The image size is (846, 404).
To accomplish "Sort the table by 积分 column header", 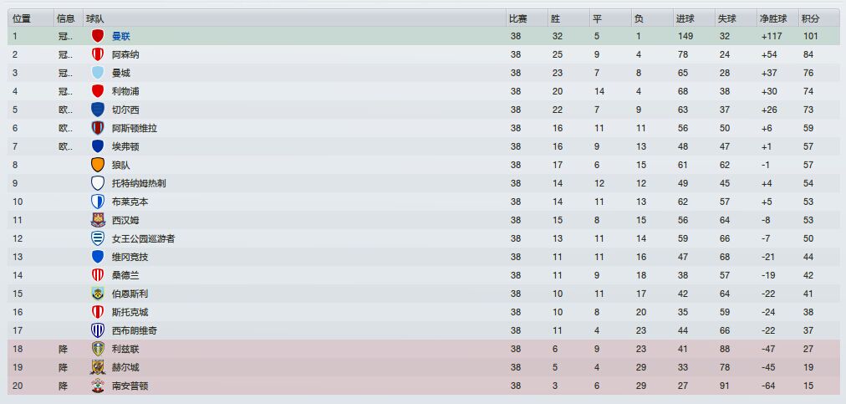I will point(810,18).
